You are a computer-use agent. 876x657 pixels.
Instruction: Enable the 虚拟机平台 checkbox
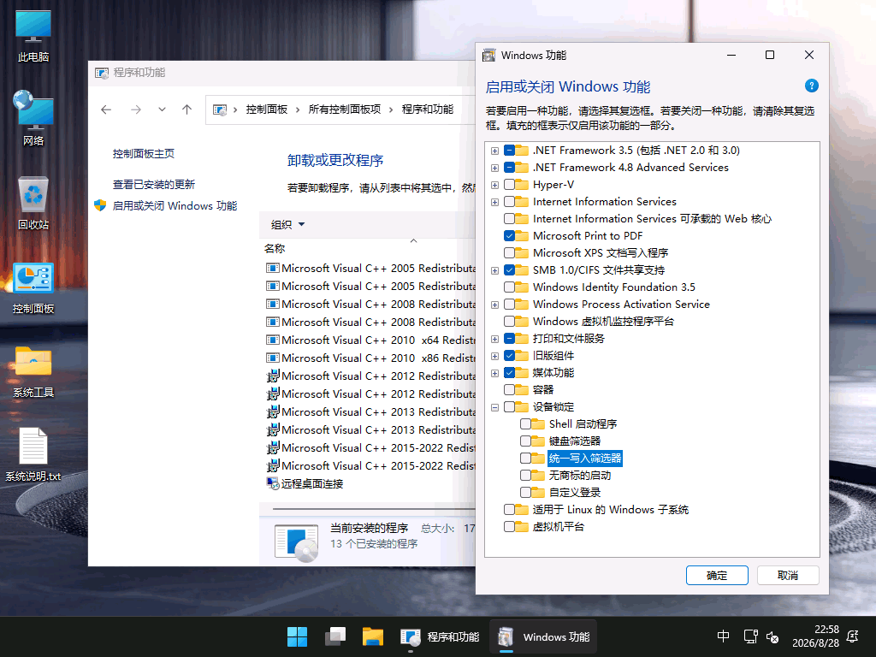(x=510, y=527)
